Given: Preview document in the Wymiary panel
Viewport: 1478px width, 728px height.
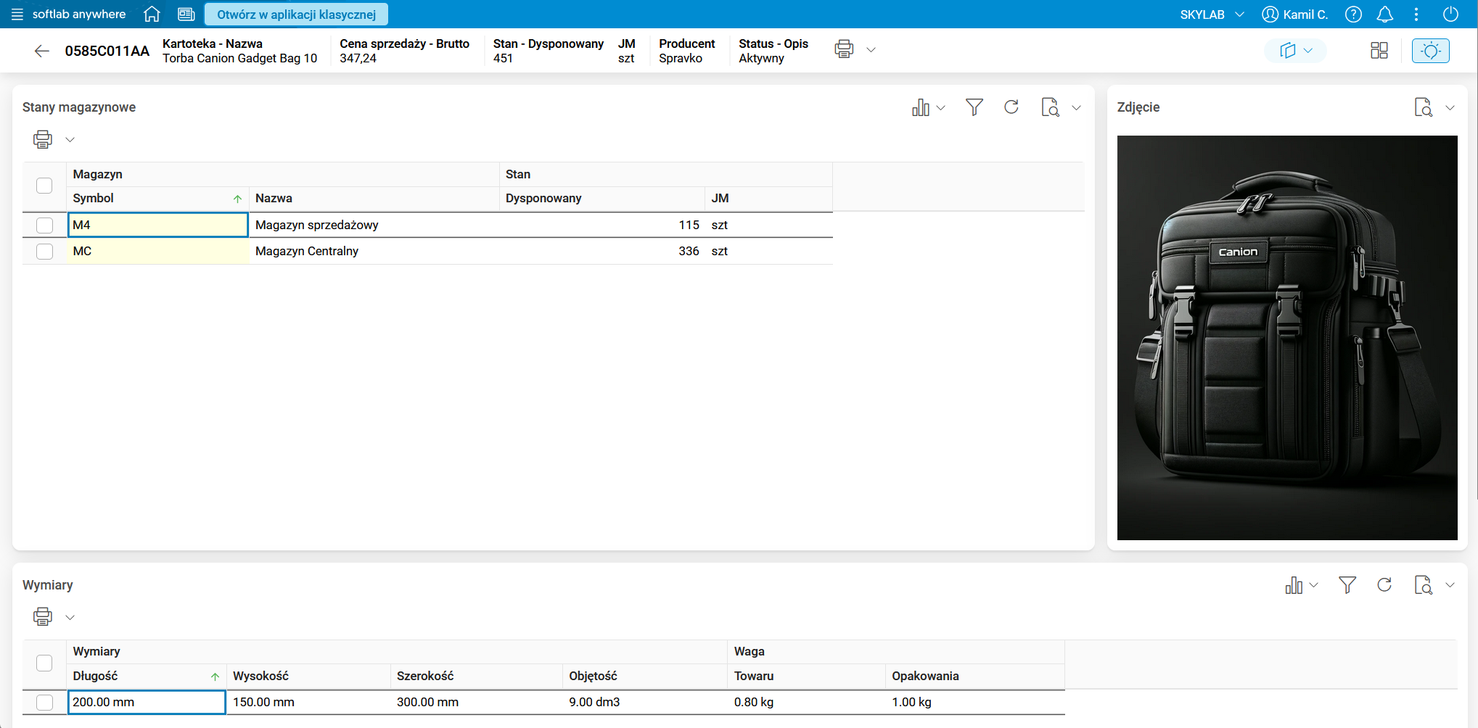Looking at the screenshot, I should tap(1424, 585).
